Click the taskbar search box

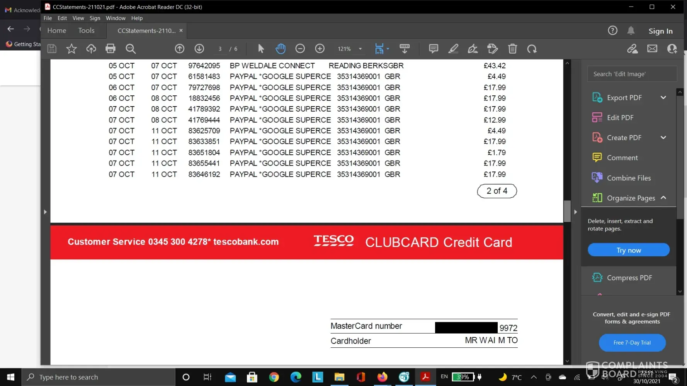click(x=99, y=377)
